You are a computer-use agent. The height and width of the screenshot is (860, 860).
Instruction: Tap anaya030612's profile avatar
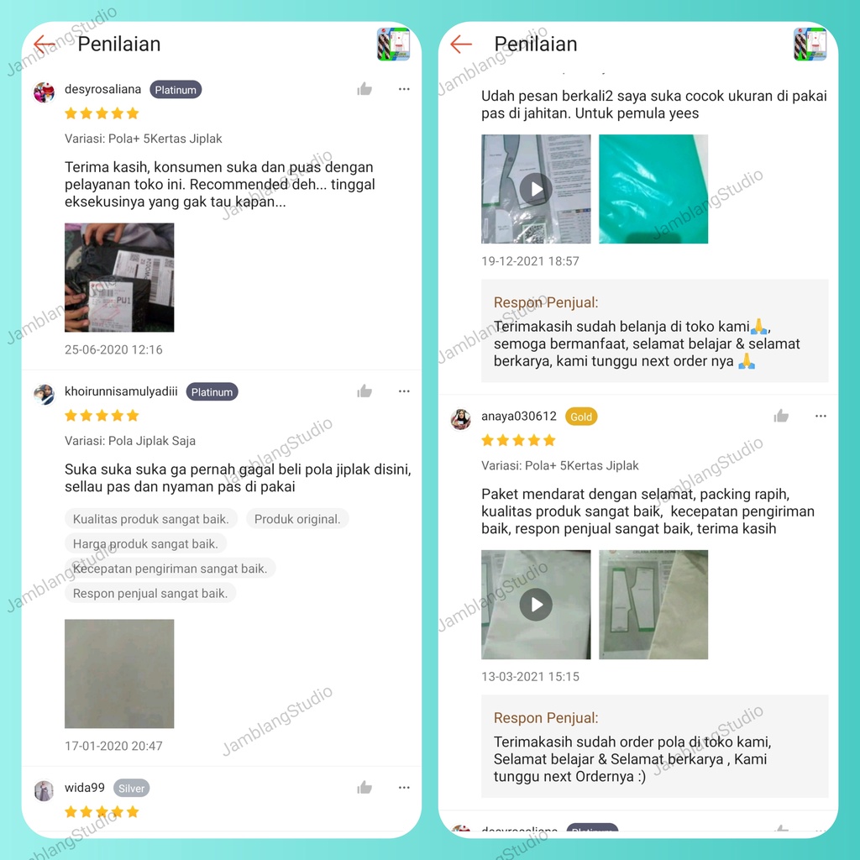461,420
